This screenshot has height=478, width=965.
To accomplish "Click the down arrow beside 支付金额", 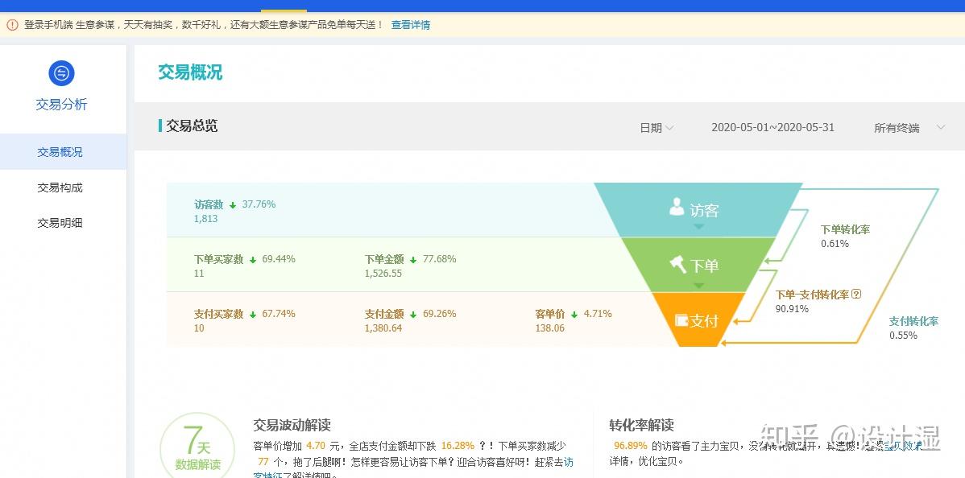I will (413, 315).
